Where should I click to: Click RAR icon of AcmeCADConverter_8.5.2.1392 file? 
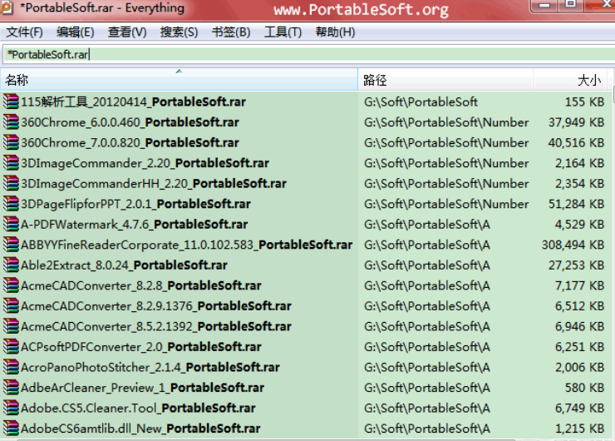11,326
